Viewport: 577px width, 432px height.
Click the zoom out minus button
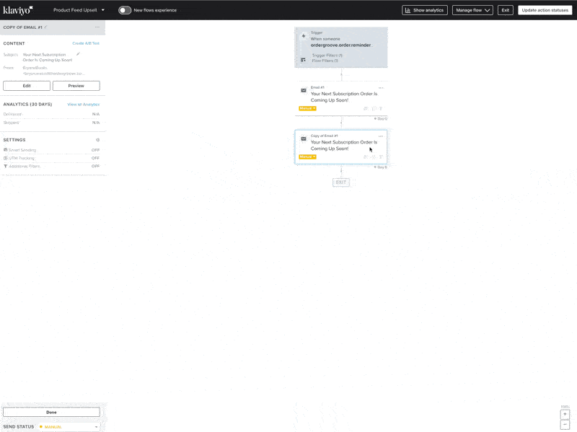(565, 425)
